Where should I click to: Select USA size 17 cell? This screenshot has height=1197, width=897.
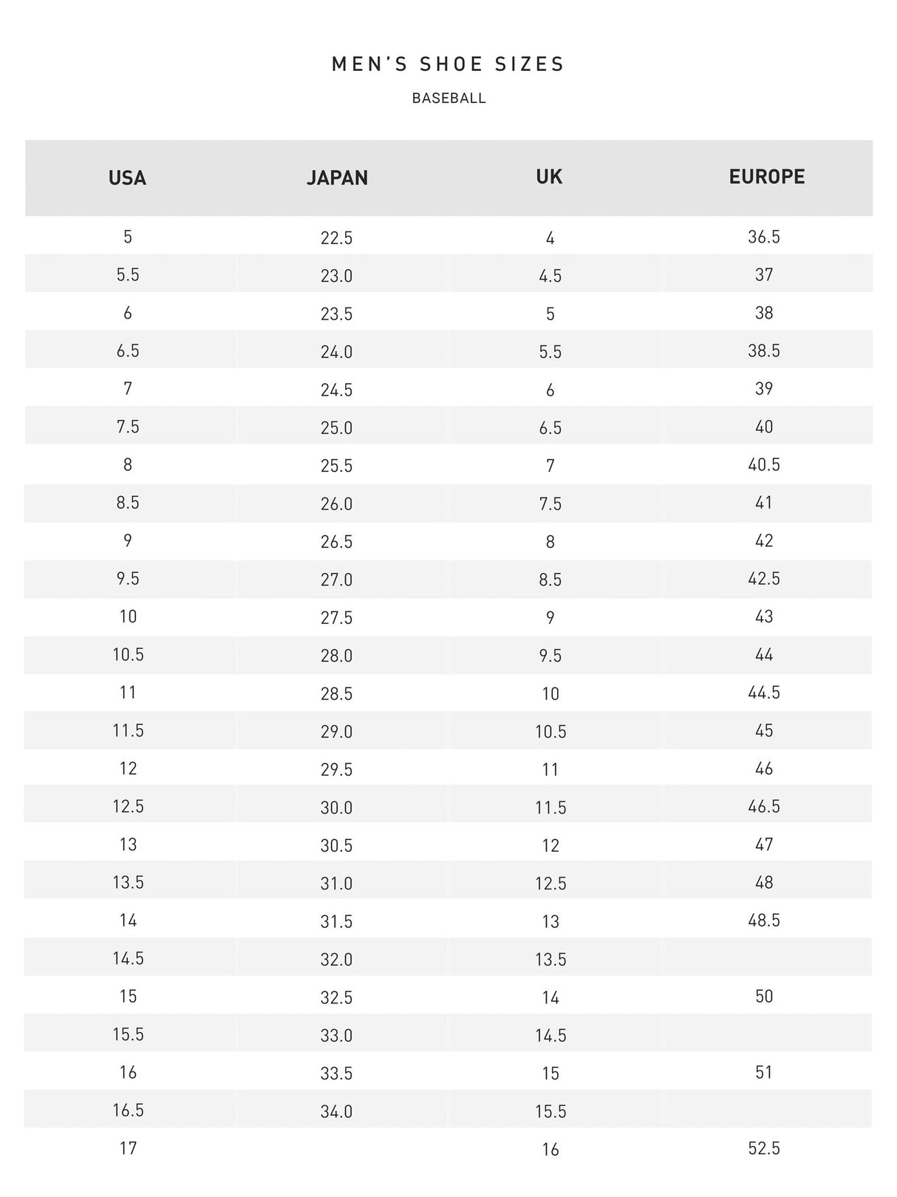click(x=128, y=1149)
